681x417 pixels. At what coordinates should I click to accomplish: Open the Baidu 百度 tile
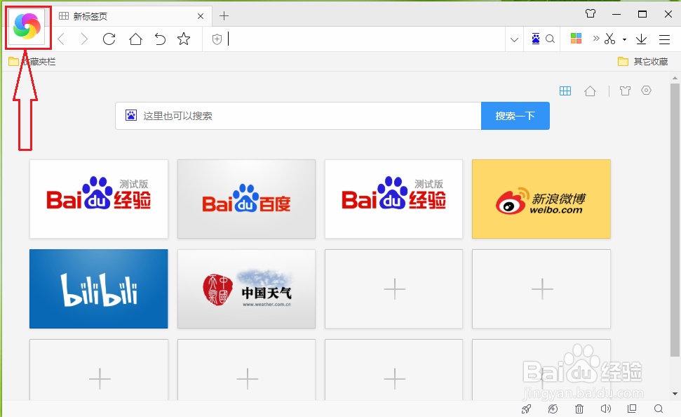coord(246,199)
